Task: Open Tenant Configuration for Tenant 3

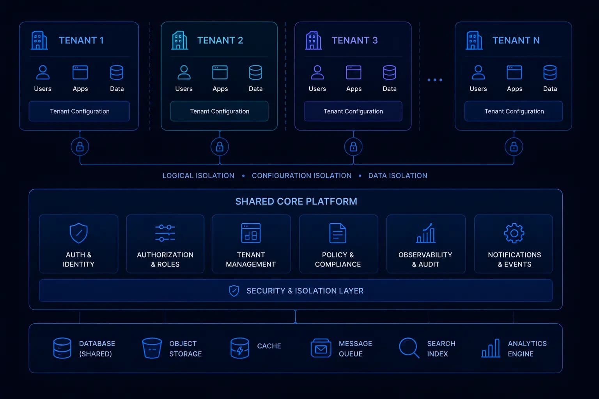Action: (353, 111)
